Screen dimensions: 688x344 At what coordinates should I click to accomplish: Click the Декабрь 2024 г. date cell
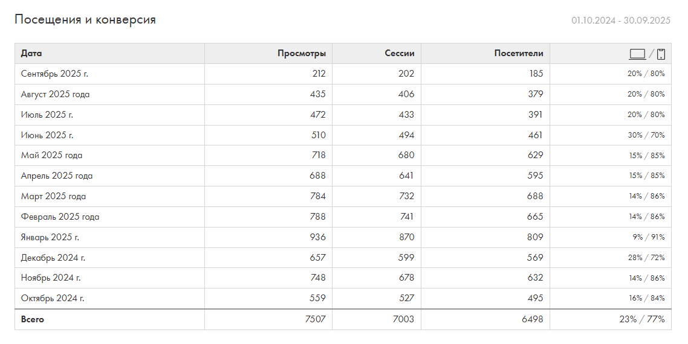point(53,258)
